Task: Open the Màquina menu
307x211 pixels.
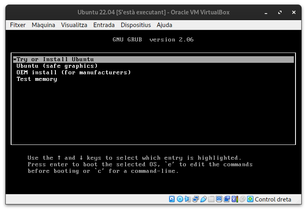Action: pyautogui.click(x=43, y=25)
